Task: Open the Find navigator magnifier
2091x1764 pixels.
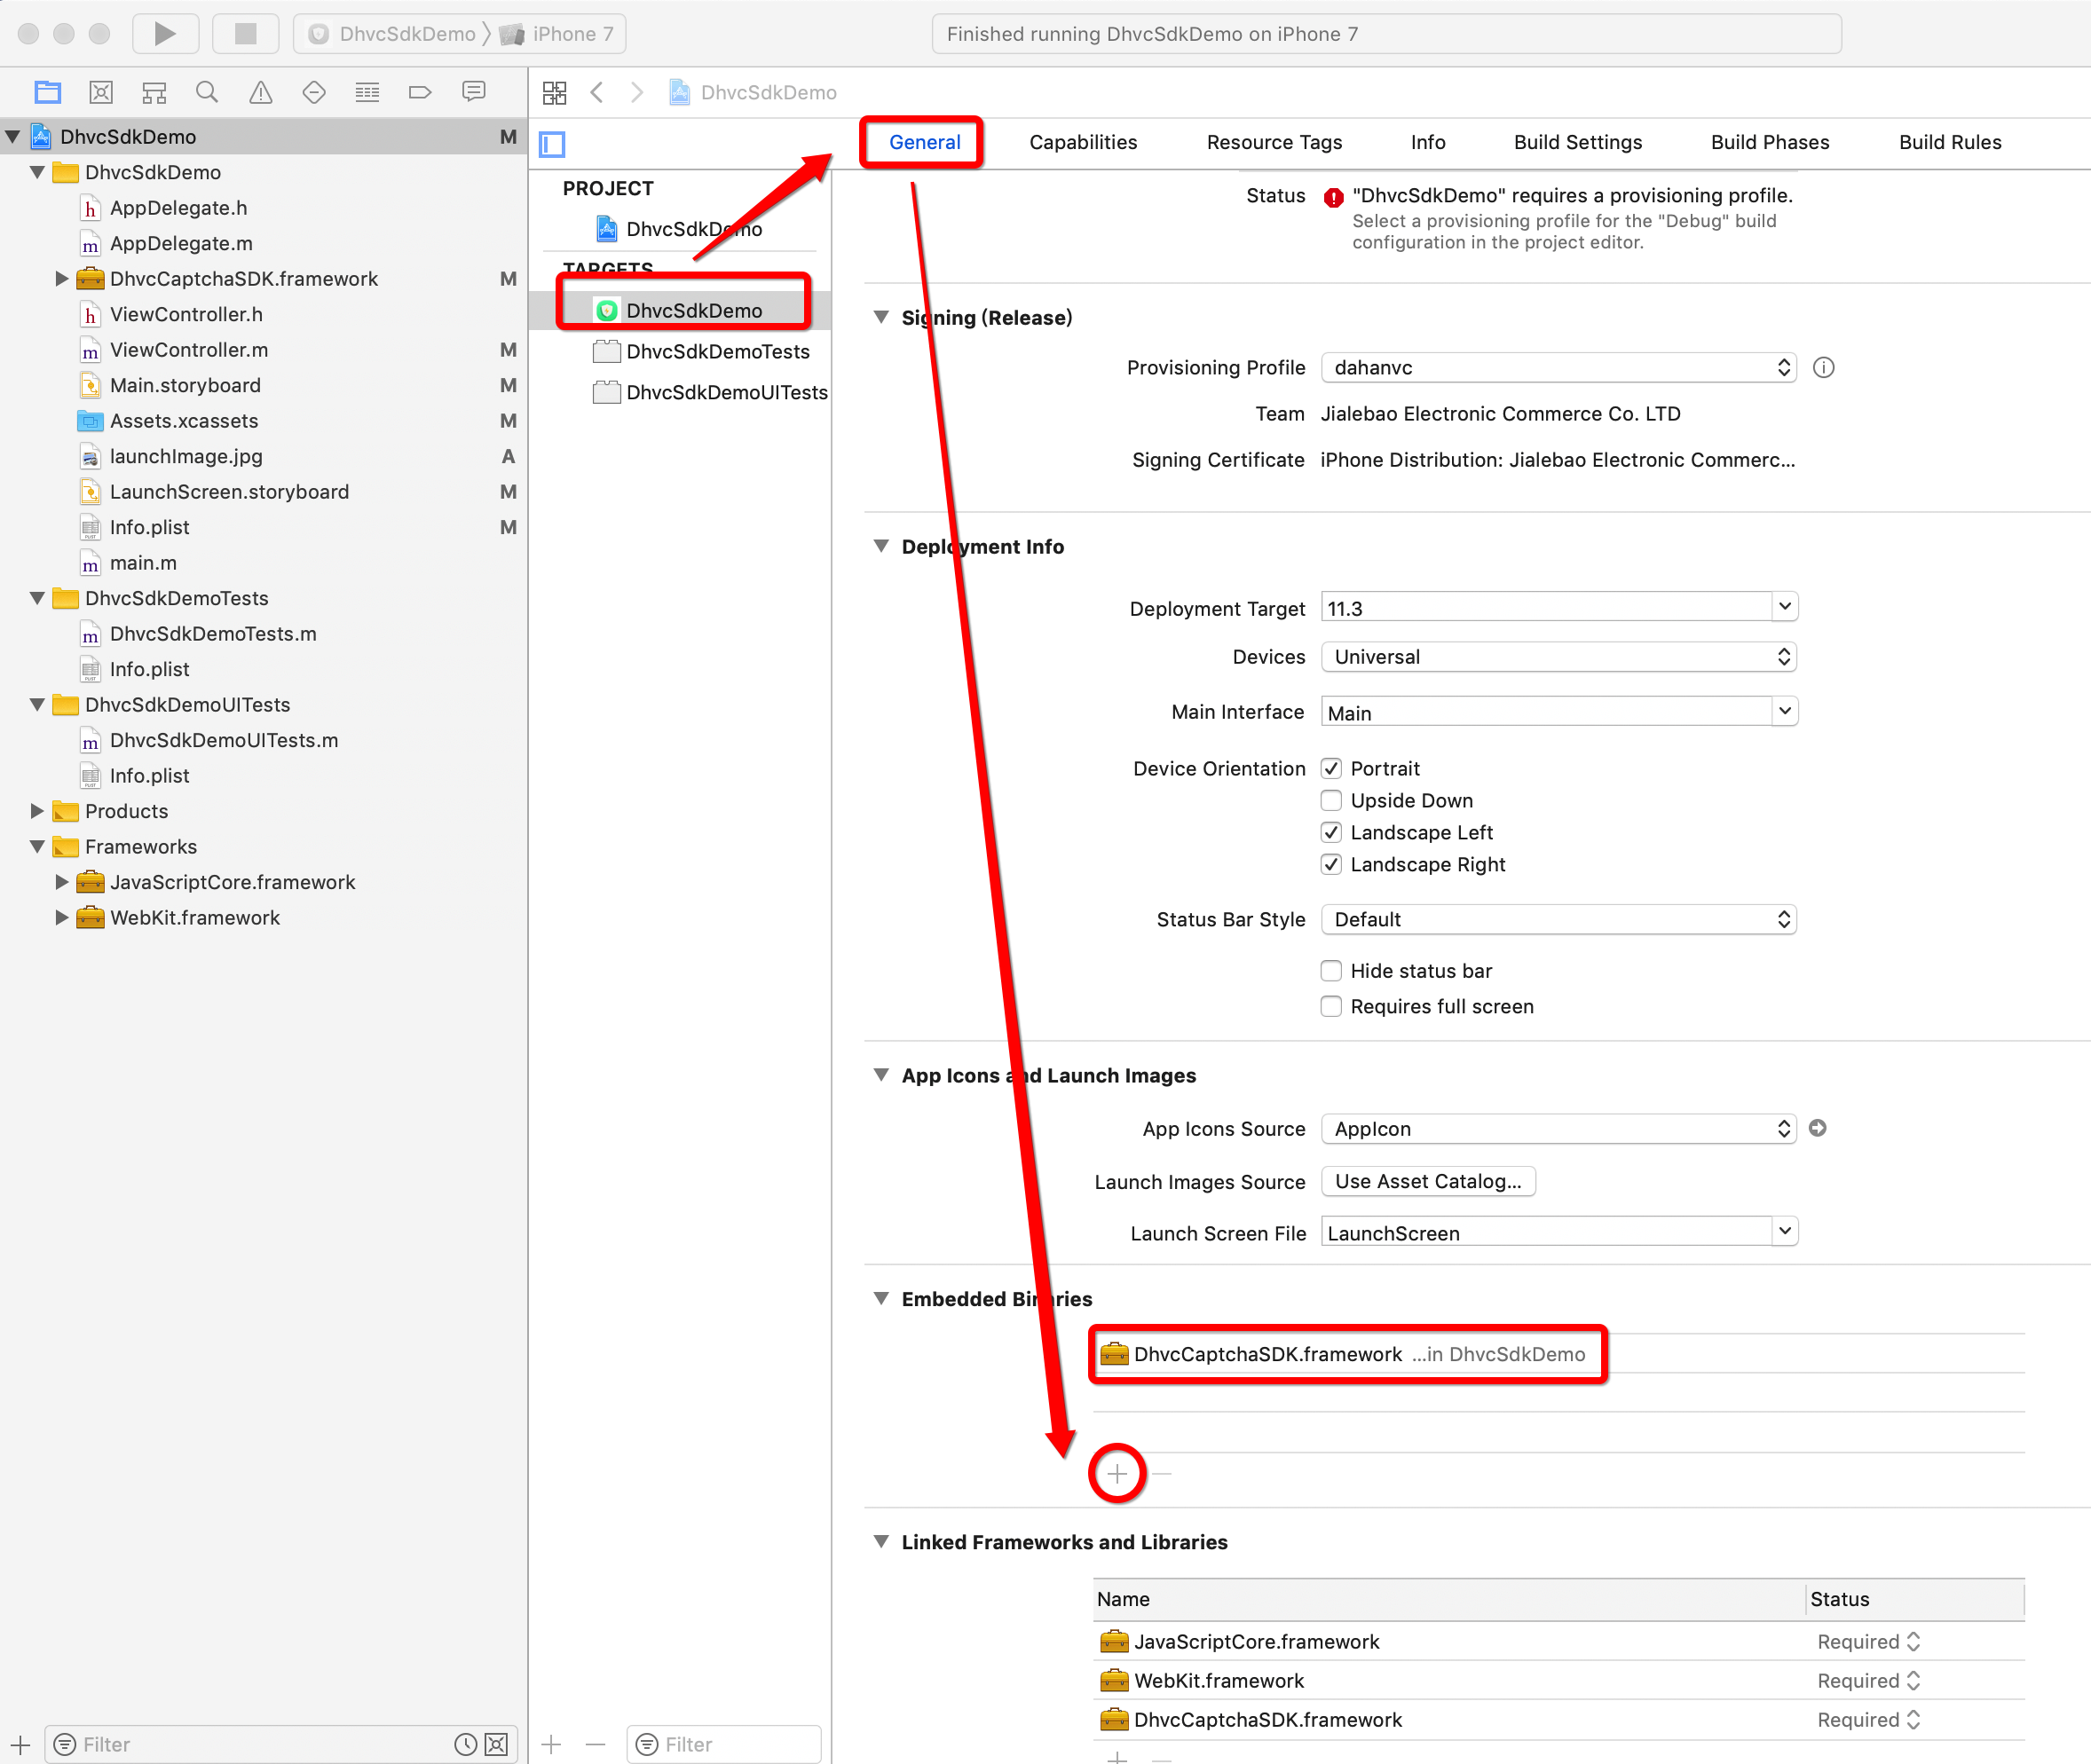Action: [x=207, y=93]
